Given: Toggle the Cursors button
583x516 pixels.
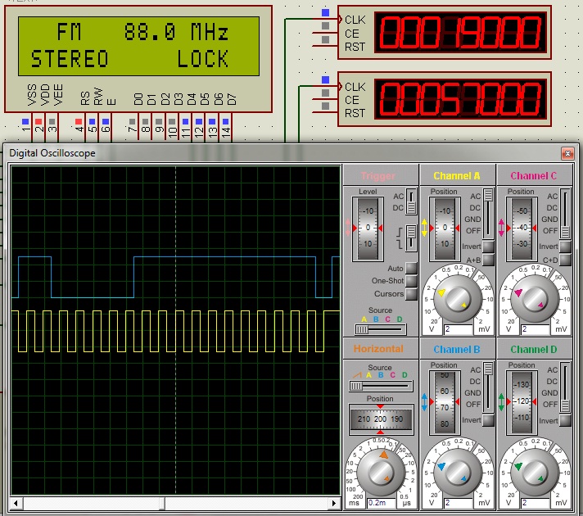Looking at the screenshot, I should tap(411, 294).
